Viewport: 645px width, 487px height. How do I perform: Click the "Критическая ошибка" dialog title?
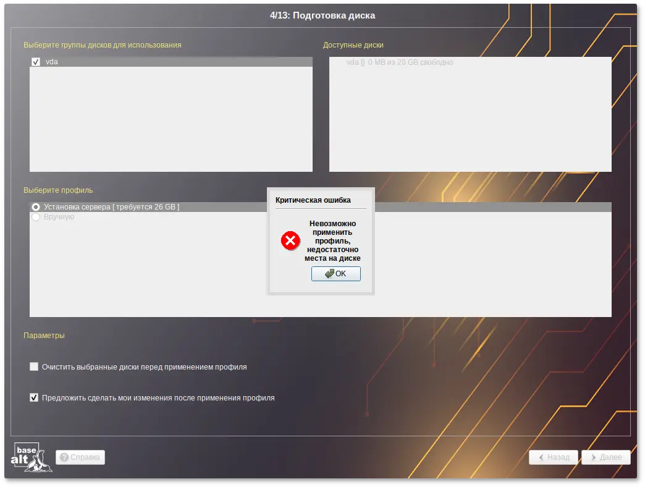click(x=313, y=200)
